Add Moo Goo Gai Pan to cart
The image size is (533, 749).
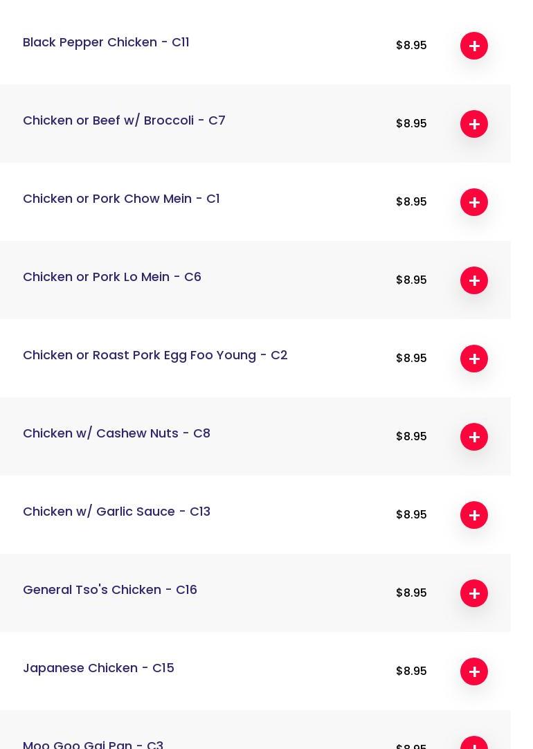tap(474, 743)
